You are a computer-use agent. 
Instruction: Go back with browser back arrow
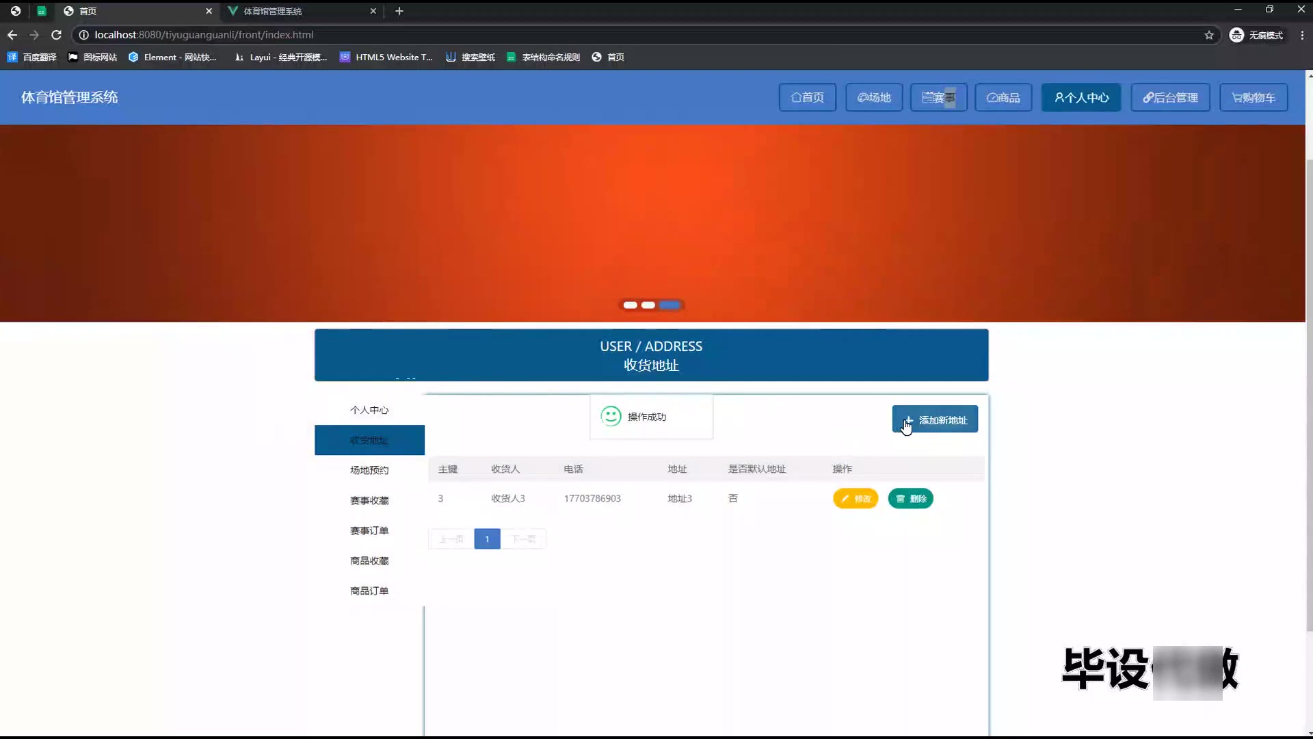point(12,35)
